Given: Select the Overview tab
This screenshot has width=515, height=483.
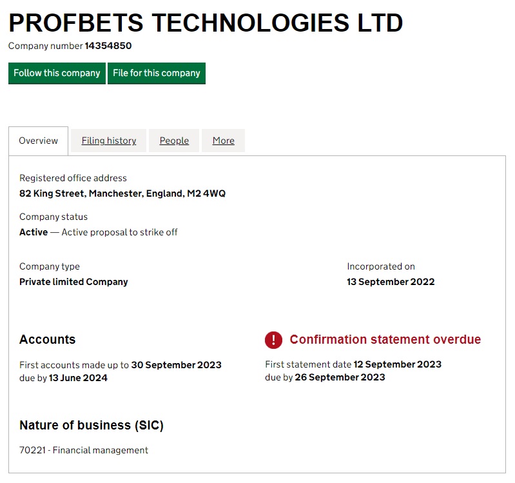Looking at the screenshot, I should point(38,141).
